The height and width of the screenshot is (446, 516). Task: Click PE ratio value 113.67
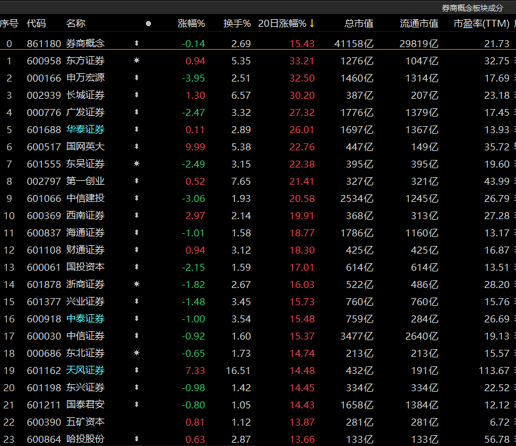coord(494,370)
